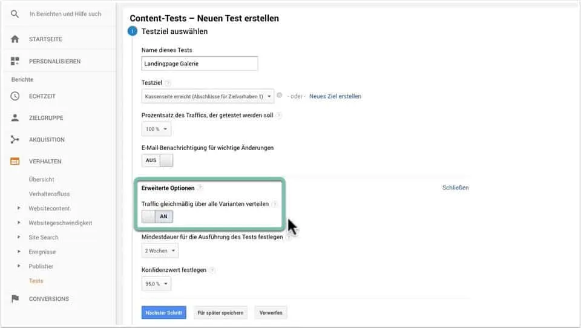The image size is (581, 328).
Task: Click the Nächster Schritt button
Action: point(163,313)
